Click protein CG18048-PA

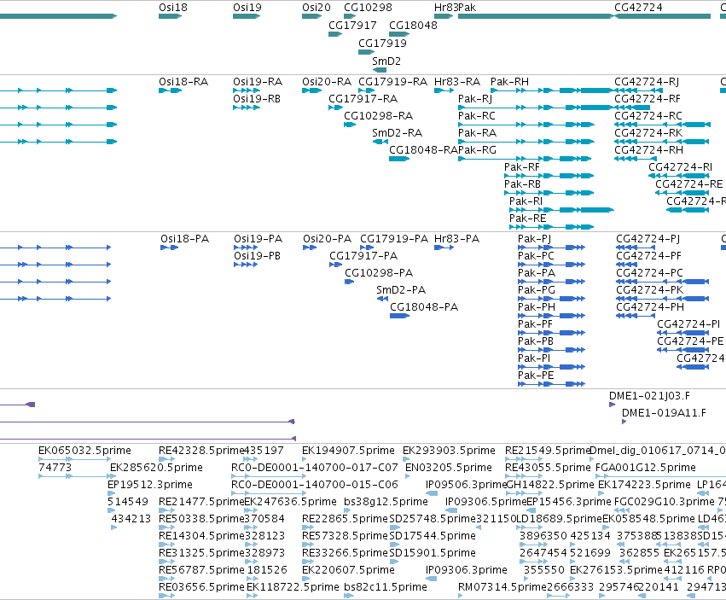coord(399,316)
